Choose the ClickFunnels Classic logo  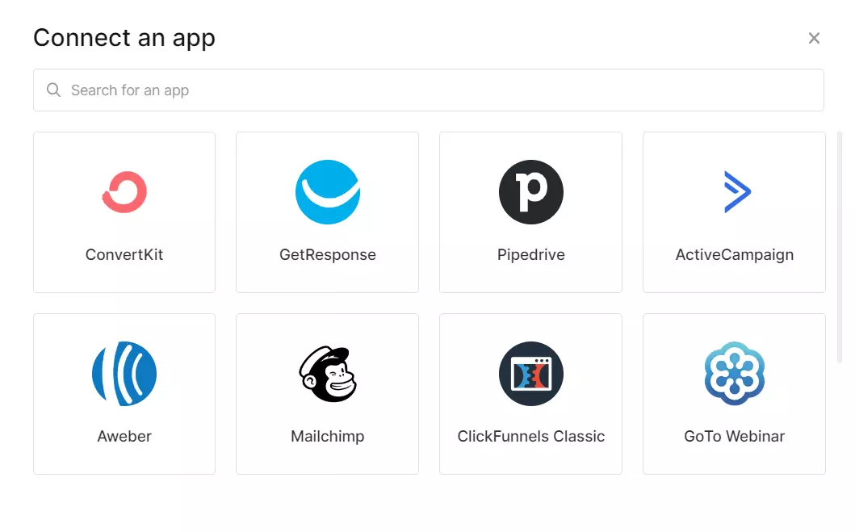(x=530, y=374)
